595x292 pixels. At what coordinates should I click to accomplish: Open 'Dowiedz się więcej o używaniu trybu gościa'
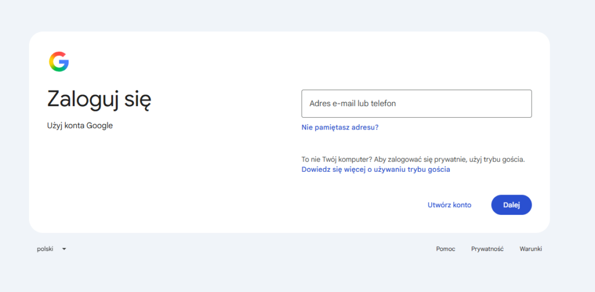[x=376, y=170]
